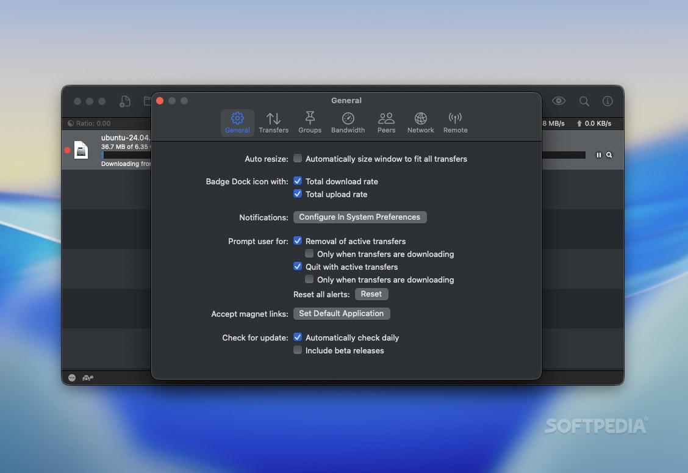
Task: Switch to the Network preferences tab
Action: [420, 123]
